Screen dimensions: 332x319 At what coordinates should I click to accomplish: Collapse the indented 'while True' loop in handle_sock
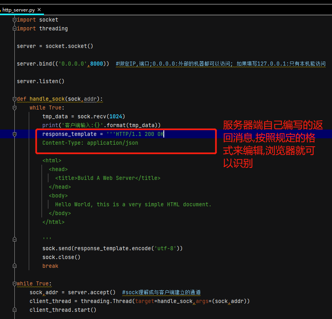coord(14,108)
